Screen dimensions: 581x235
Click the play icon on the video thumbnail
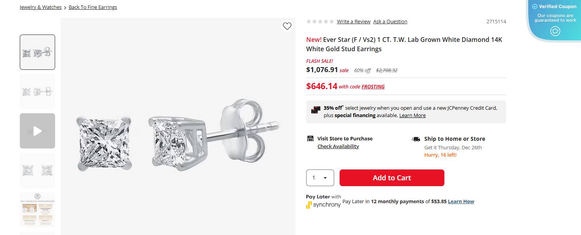click(x=37, y=131)
